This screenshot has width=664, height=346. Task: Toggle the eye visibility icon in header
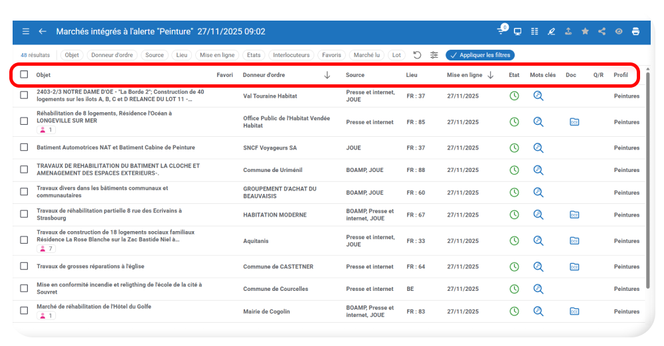(x=619, y=31)
